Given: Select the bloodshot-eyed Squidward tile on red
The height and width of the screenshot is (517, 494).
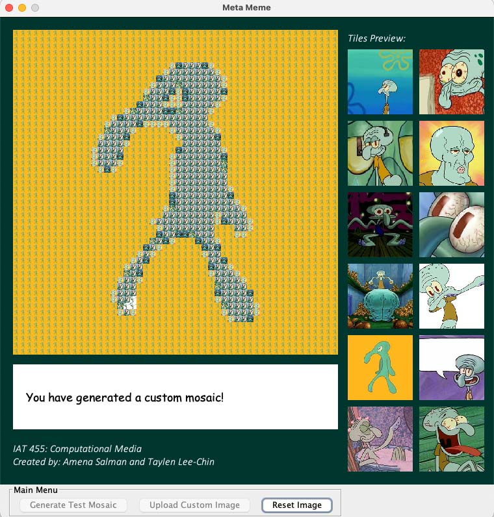Looking at the screenshot, I should coord(452,82).
